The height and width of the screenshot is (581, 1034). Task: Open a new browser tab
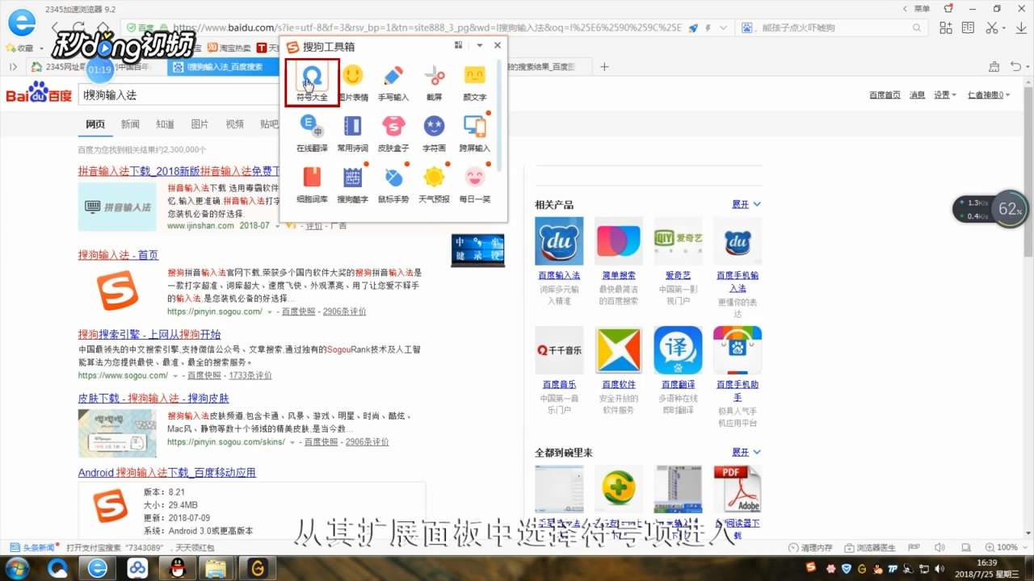(x=605, y=66)
